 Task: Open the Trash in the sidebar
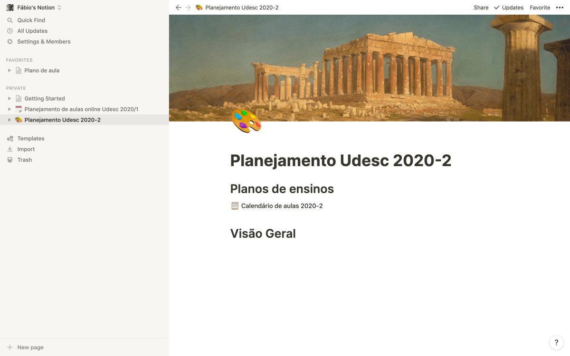(24, 160)
